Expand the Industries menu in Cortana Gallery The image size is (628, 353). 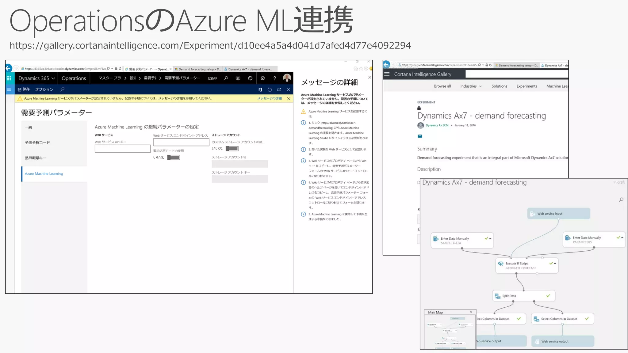tap(471, 86)
